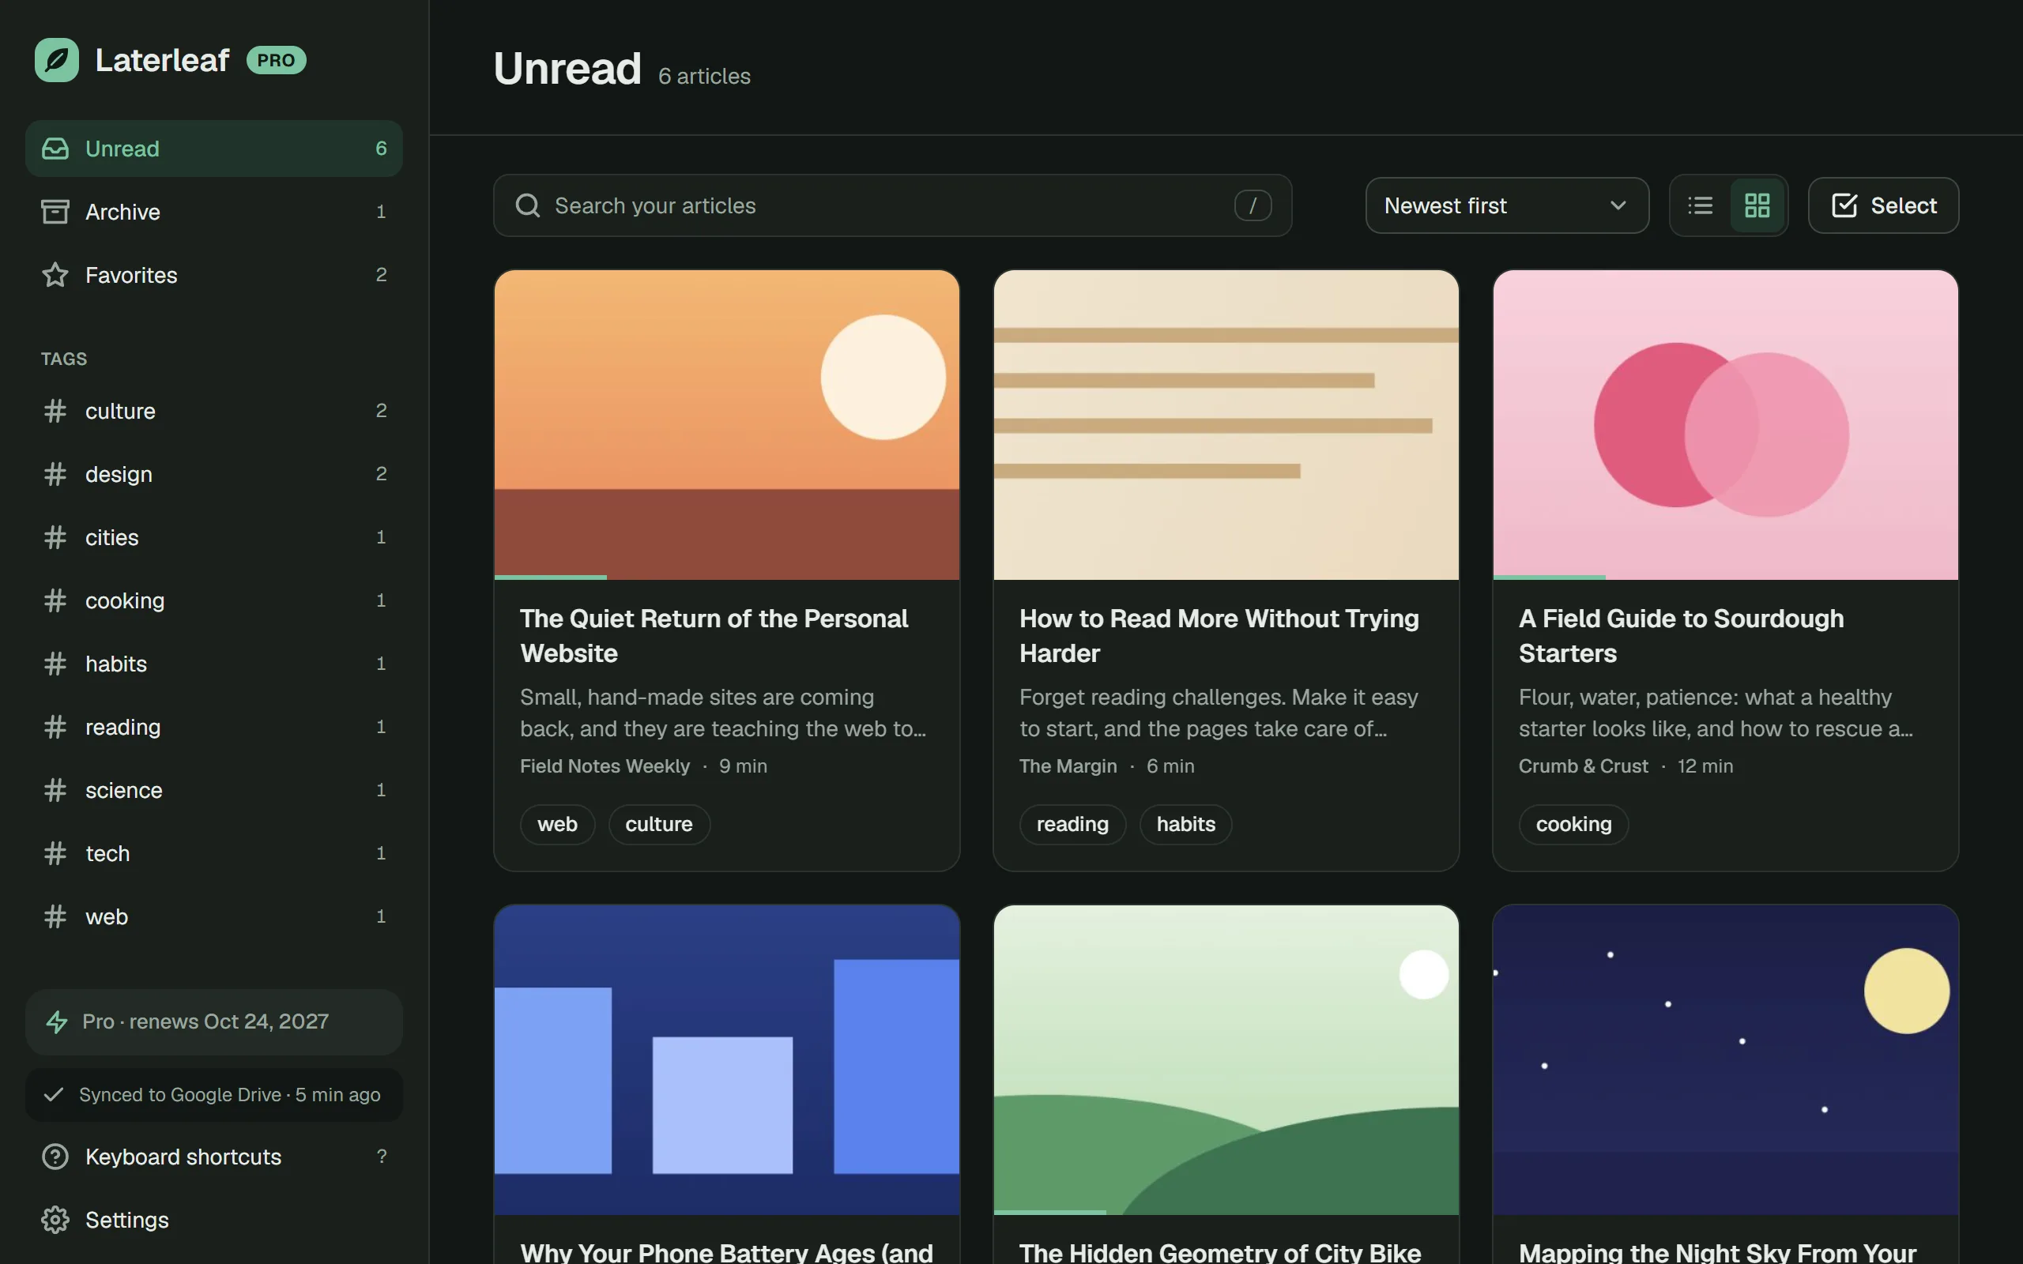This screenshot has height=1264, width=2023.
Task: Filter by the science tag in sidebar
Action: click(214, 790)
